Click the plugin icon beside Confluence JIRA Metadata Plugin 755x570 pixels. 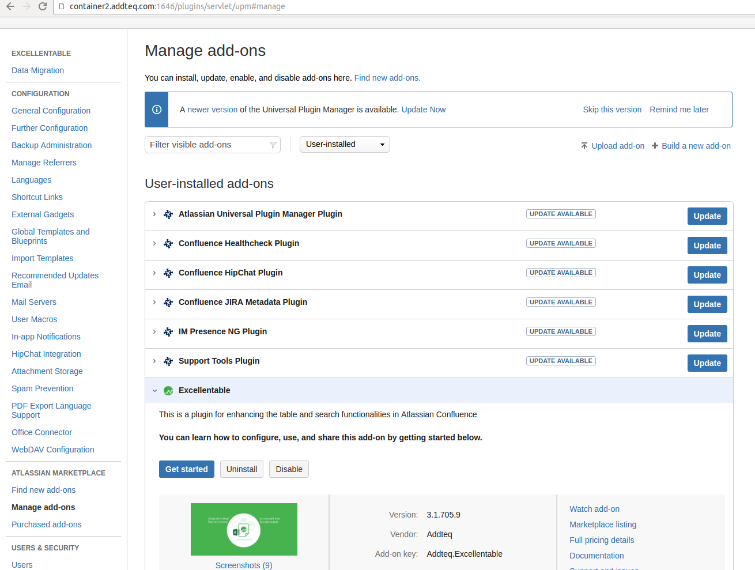(x=168, y=303)
